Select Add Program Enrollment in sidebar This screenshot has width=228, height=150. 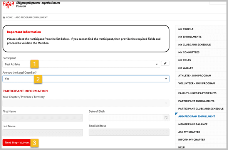[x=201, y=116]
